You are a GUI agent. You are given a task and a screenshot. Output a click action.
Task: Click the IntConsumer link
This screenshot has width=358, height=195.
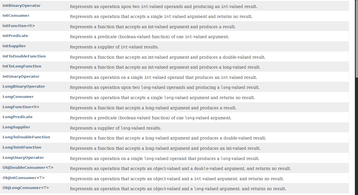coord(16,16)
